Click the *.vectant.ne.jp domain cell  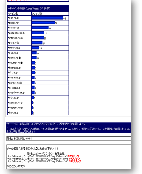click(x=19, y=108)
